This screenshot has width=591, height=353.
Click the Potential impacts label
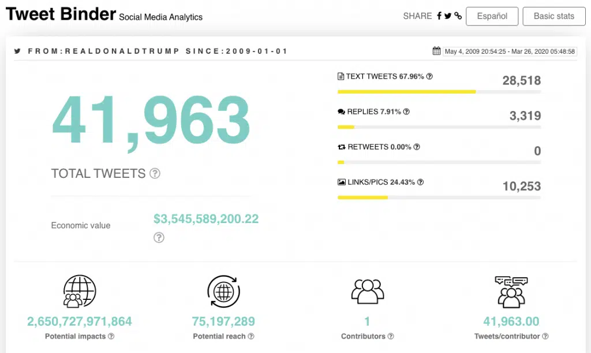tap(76, 336)
